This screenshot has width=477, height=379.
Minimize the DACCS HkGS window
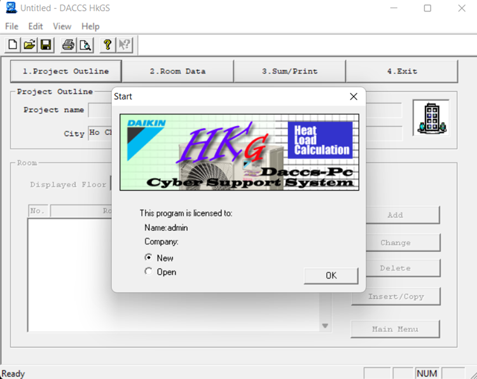coord(394,8)
